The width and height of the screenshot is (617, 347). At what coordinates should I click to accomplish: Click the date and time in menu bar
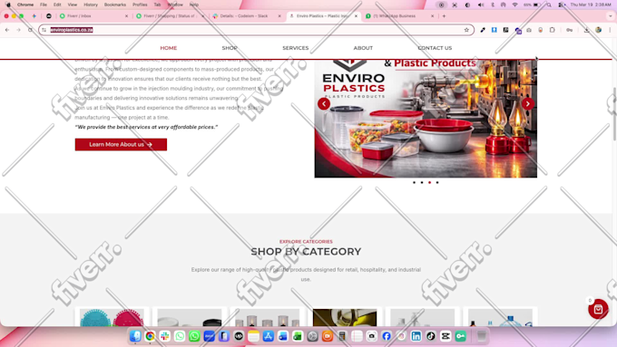tap(591, 5)
